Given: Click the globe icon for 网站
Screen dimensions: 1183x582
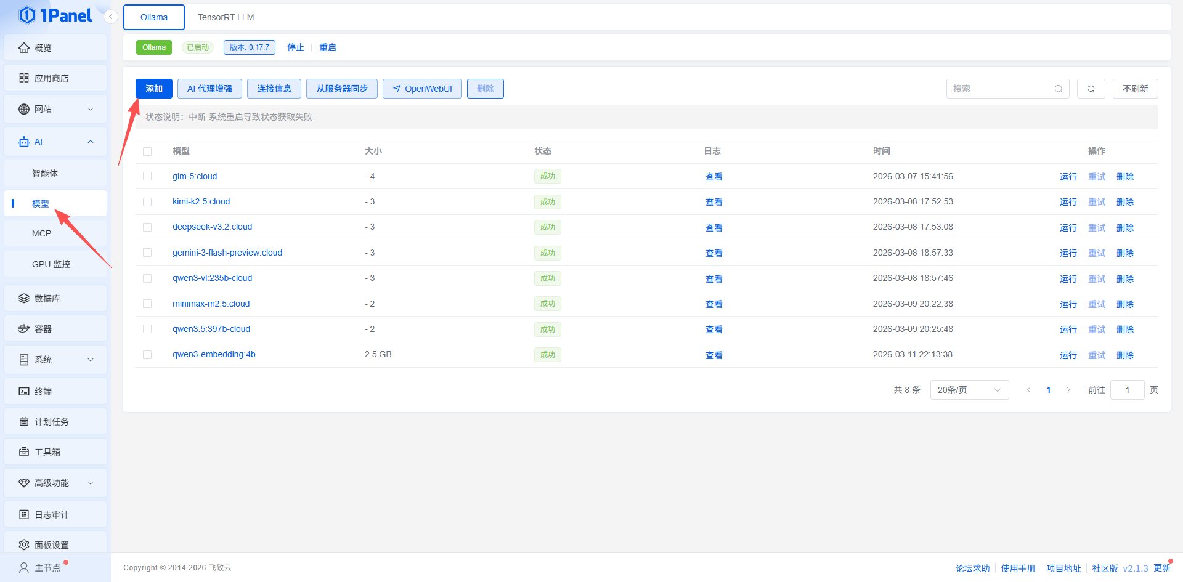Looking at the screenshot, I should coord(24,109).
